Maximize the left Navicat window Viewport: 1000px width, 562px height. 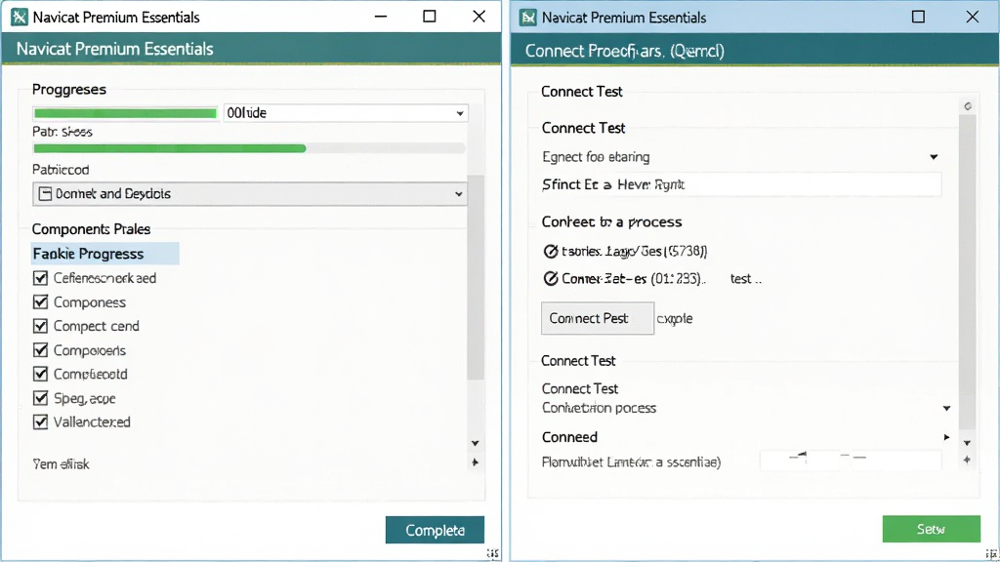(430, 17)
